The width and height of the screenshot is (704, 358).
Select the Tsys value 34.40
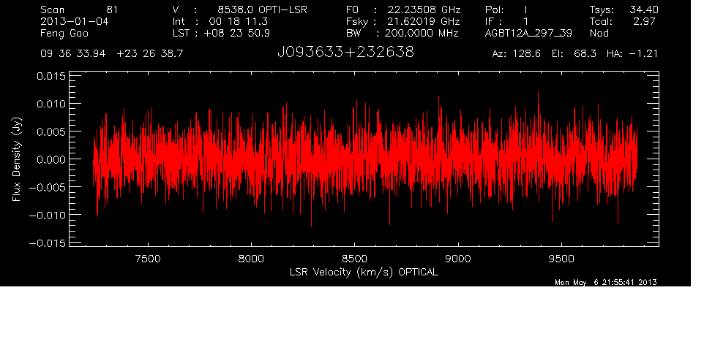pyautogui.click(x=643, y=9)
